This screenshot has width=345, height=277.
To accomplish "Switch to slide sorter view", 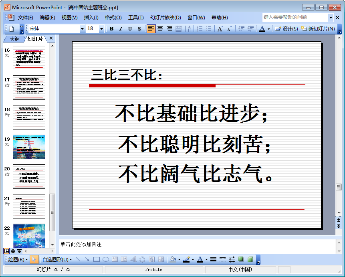I will pos(13,251).
